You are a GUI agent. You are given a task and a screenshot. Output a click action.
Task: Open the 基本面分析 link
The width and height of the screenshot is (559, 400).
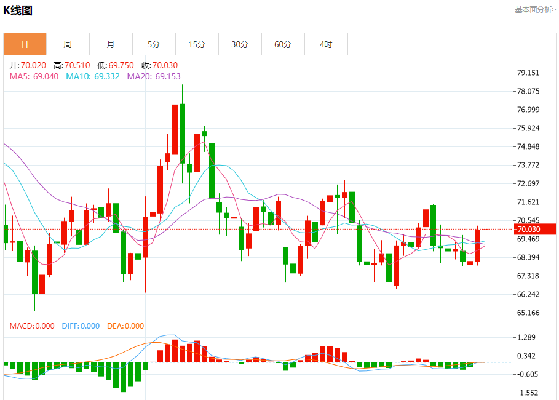[535, 10]
